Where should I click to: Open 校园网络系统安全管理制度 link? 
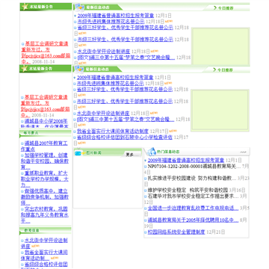(x=176, y=232)
